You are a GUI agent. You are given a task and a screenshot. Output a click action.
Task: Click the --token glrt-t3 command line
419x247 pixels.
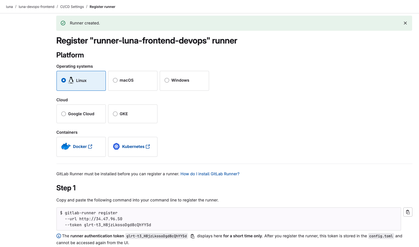pyautogui.click(x=108, y=225)
